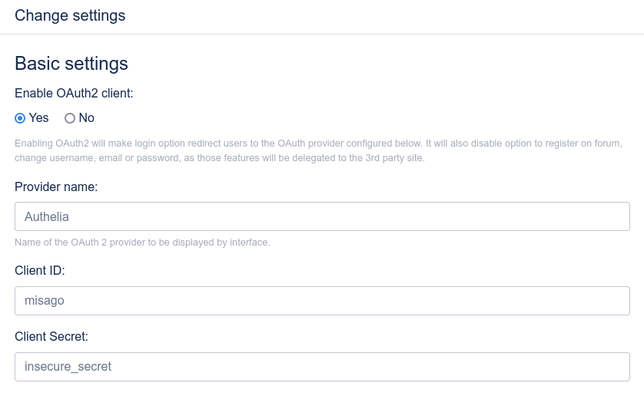Screen dimensions: 644x396
Task: Click the "Basic settings" section heading
Action: pos(71,63)
